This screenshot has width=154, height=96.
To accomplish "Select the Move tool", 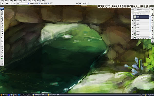I will point(2,11).
